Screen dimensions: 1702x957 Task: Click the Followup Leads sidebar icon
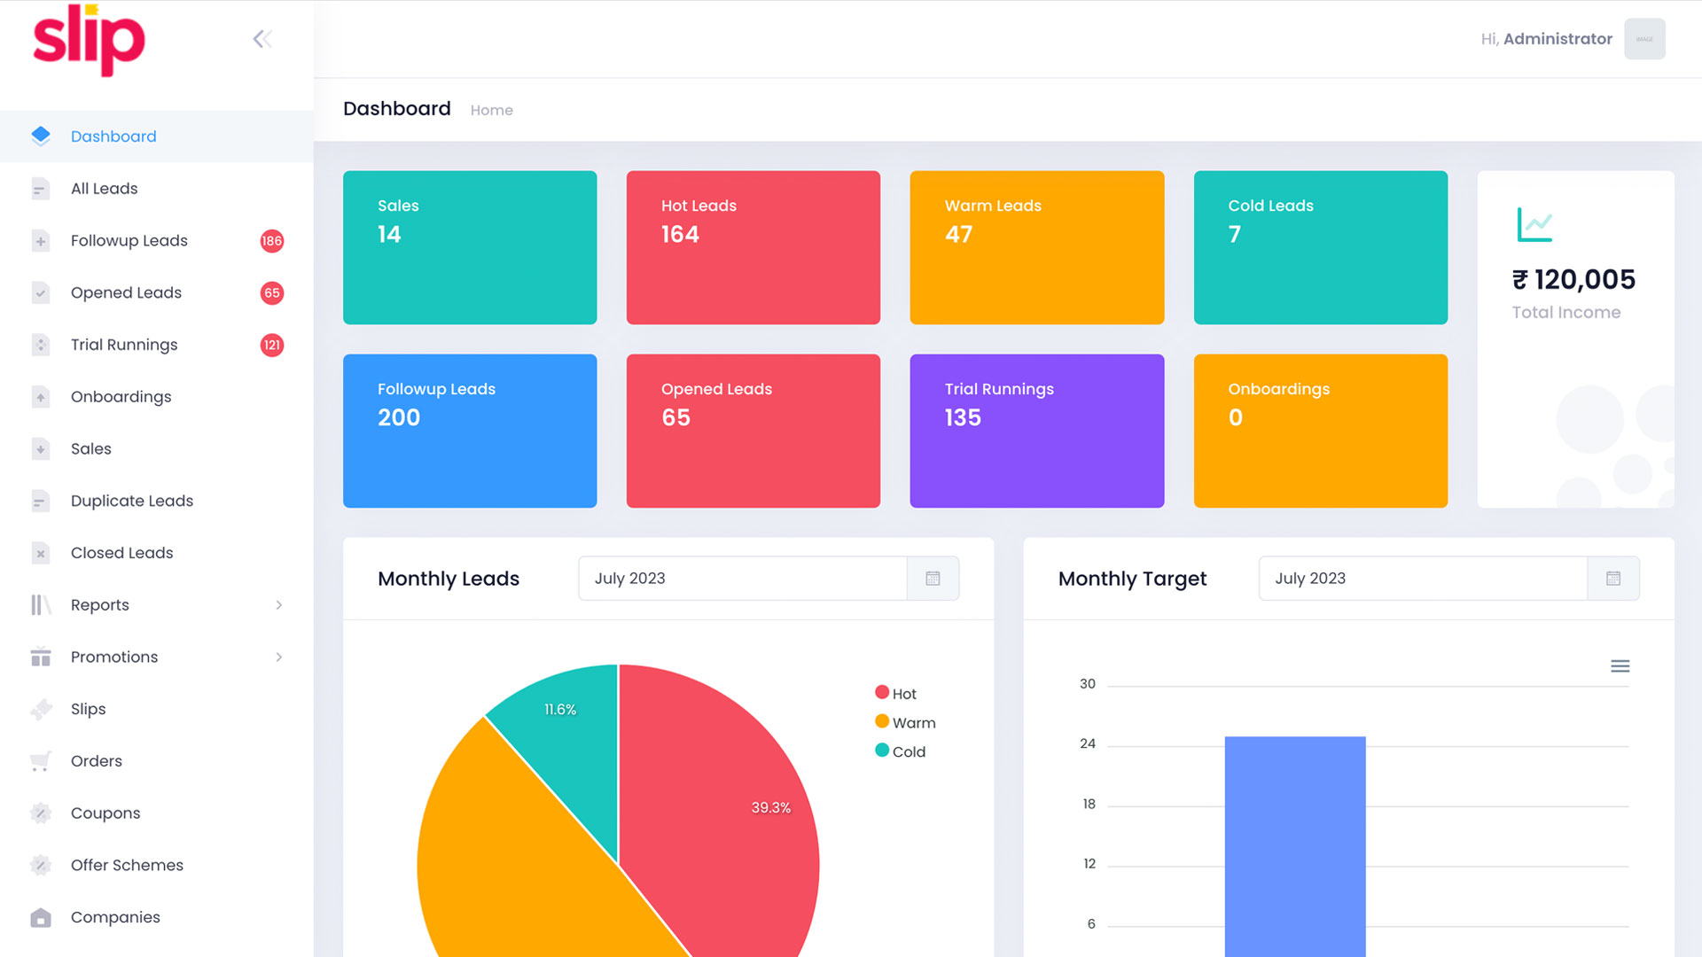41,241
